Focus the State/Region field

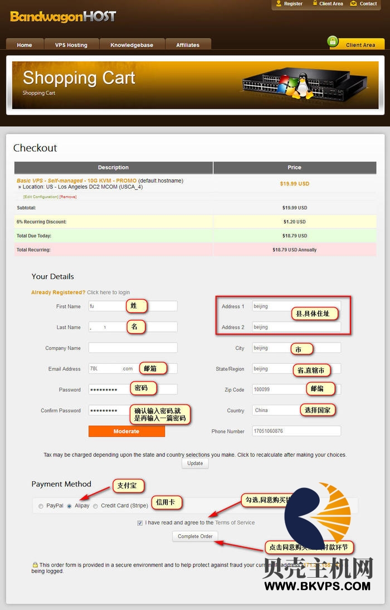point(296,368)
